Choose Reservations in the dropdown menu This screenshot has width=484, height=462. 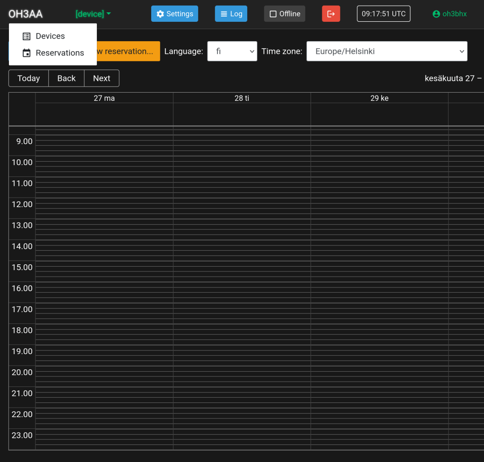(x=60, y=53)
